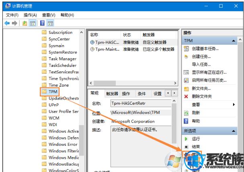Click the WDI folder icon
The height and width of the screenshot is (172, 244).
pyautogui.click(x=44, y=124)
